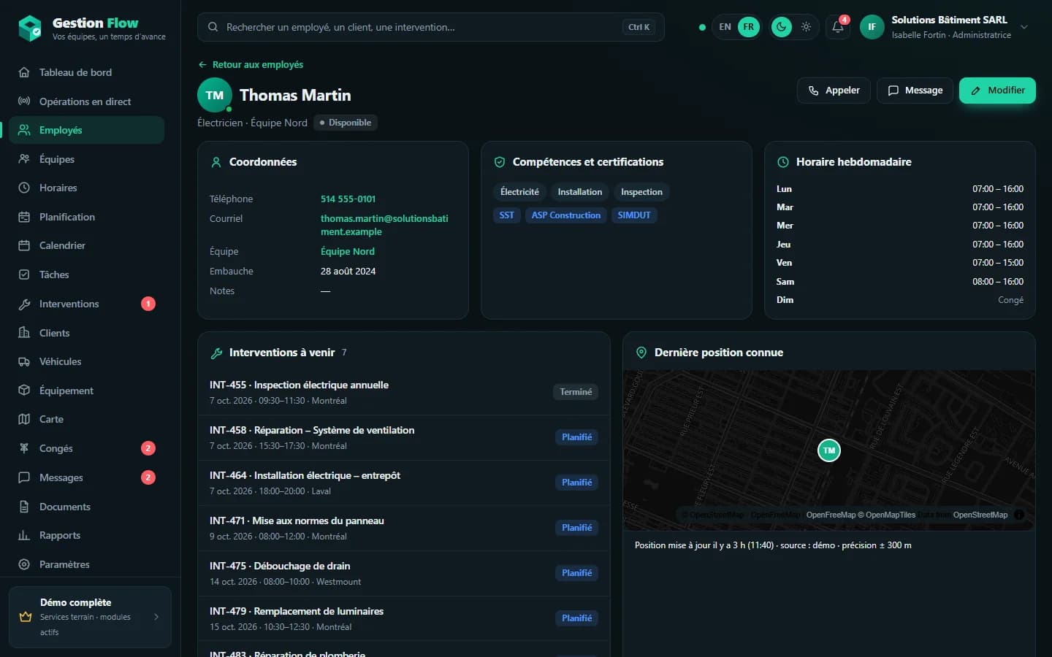This screenshot has width=1052, height=657.
Task: Go to Horaires section
Action: (x=86, y=188)
